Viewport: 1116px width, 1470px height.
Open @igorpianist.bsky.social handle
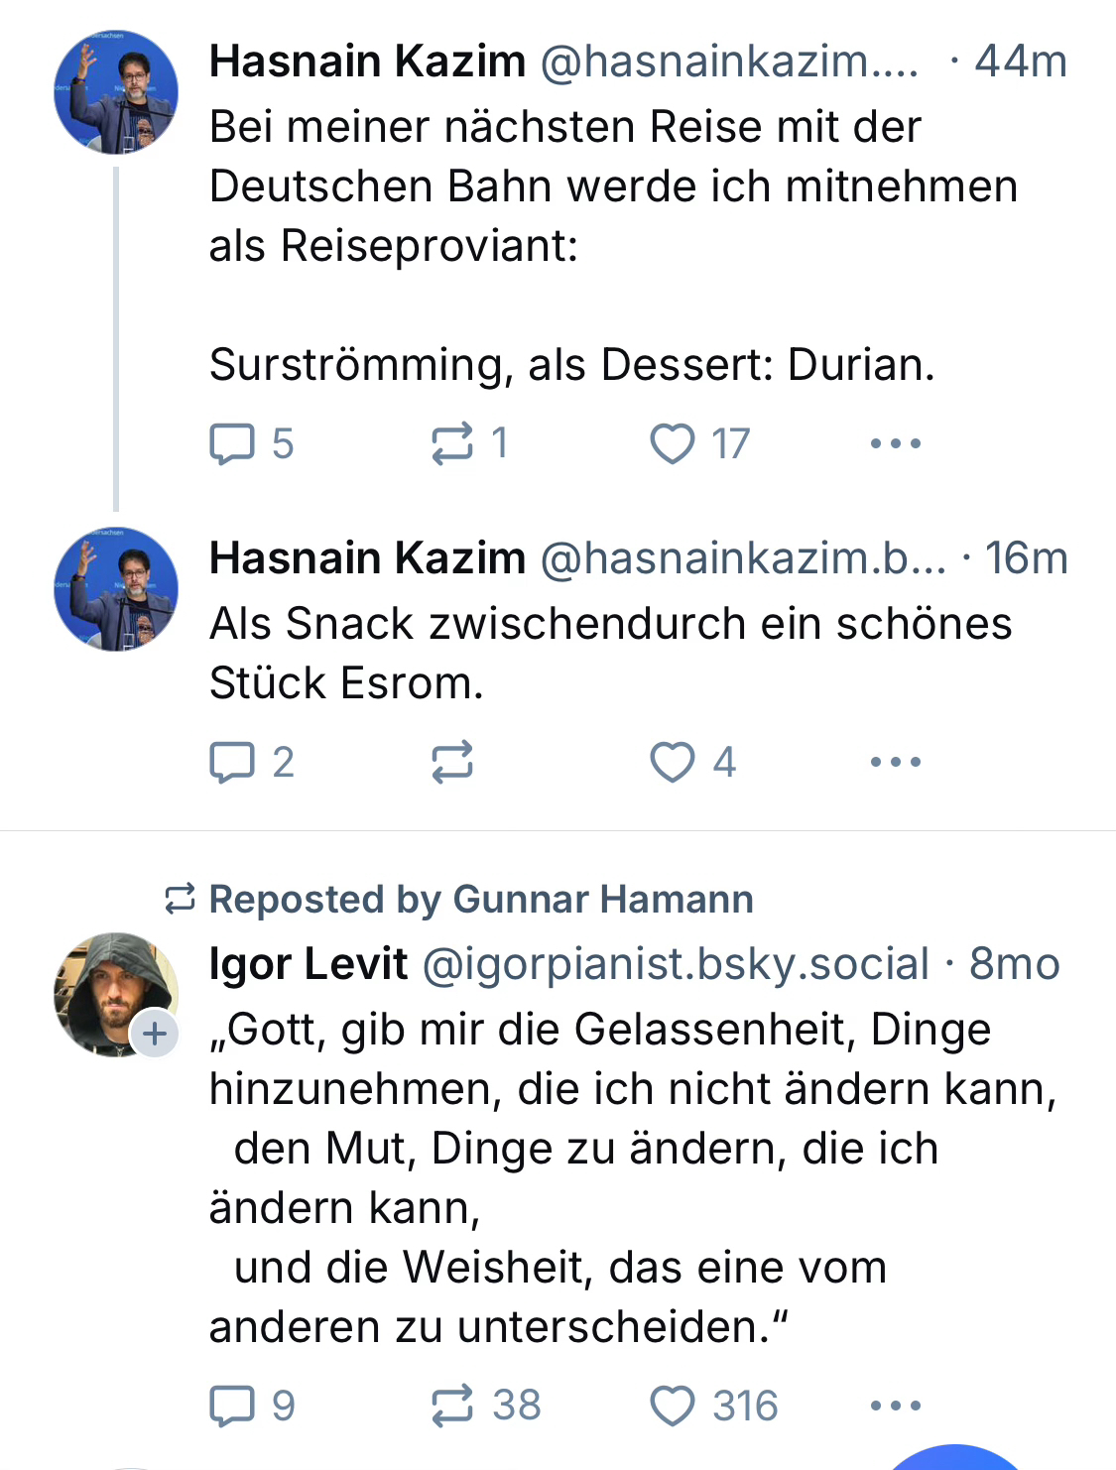point(675,964)
